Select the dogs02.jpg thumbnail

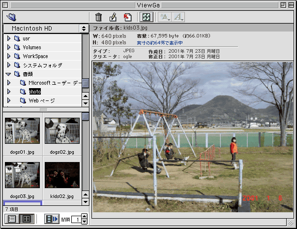point(62,131)
